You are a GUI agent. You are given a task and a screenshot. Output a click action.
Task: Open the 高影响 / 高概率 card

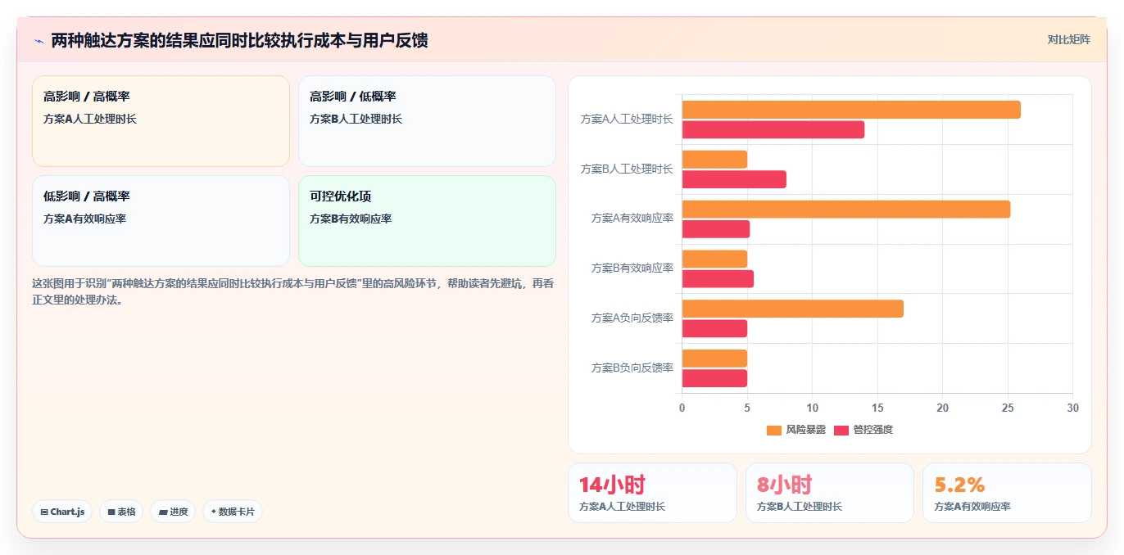(161, 121)
